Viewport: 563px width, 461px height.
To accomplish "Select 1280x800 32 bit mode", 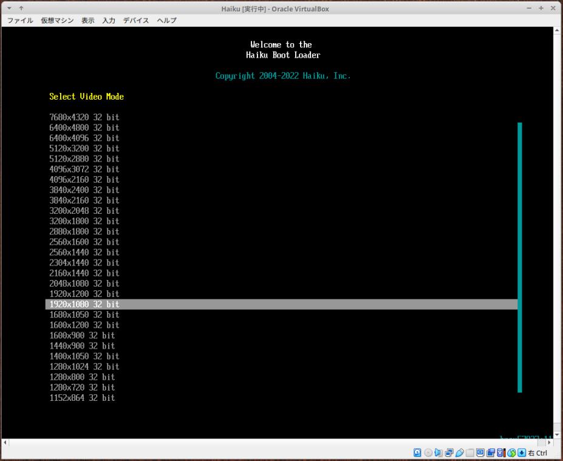I will pos(82,377).
